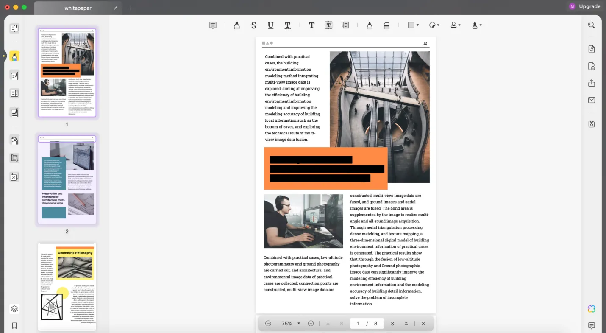
Task: Select the Underline annotation tool
Action: click(270, 25)
